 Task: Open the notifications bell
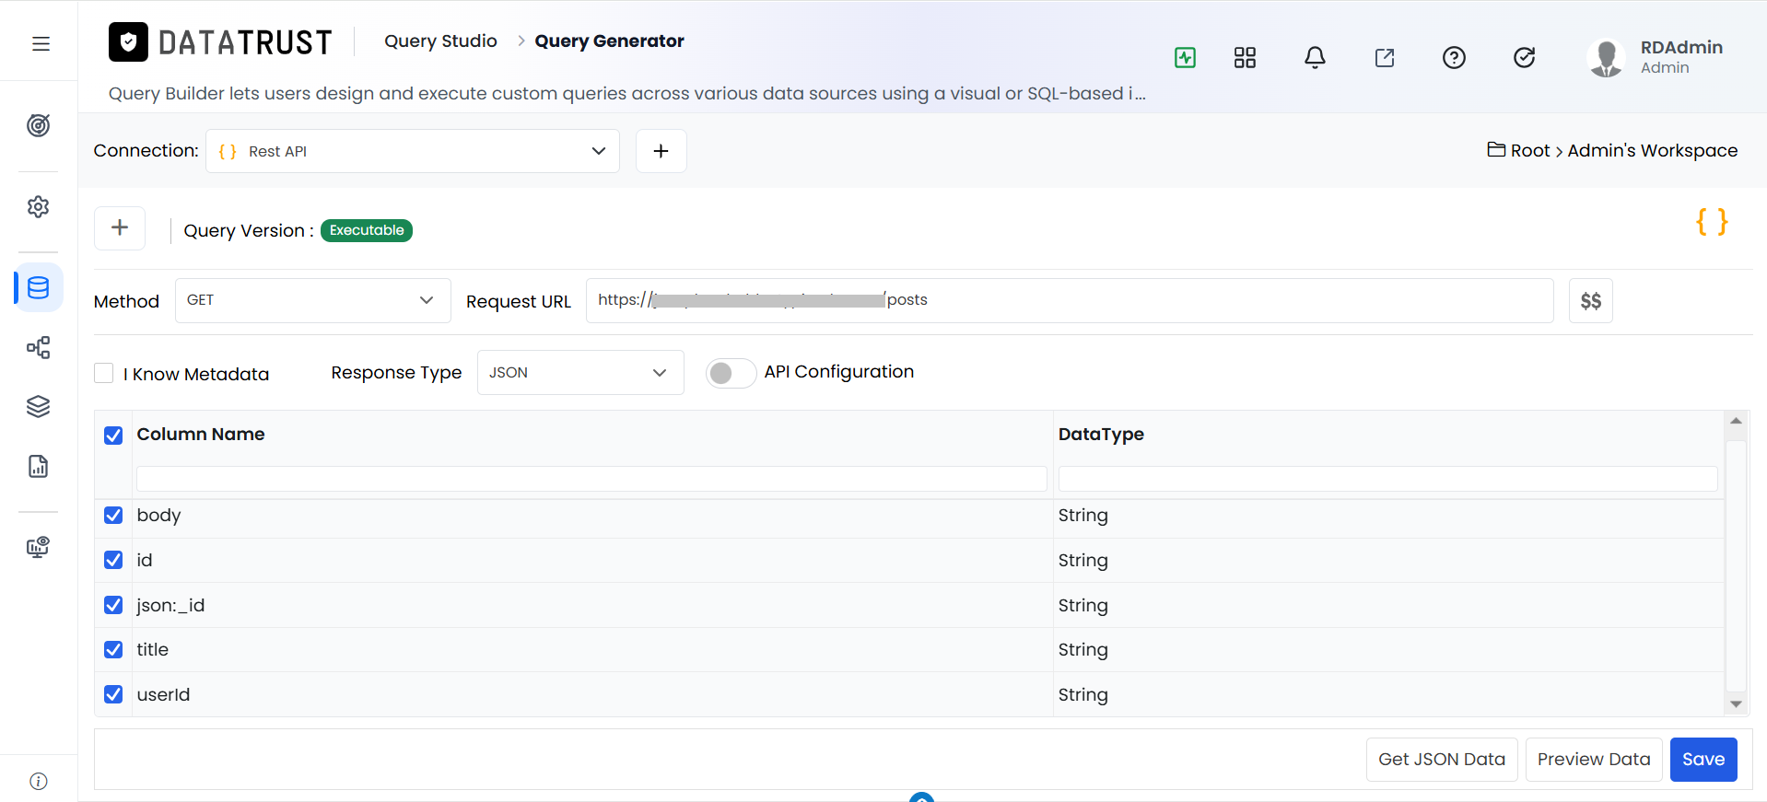pyautogui.click(x=1315, y=58)
